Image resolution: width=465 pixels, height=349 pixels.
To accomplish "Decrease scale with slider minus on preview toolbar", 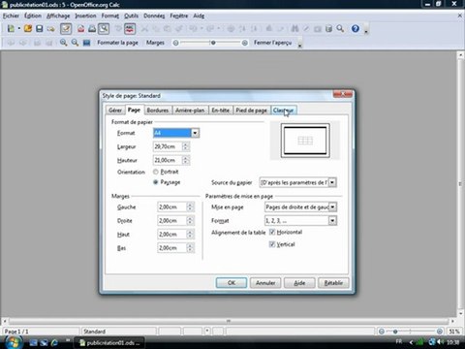I will click(175, 43).
